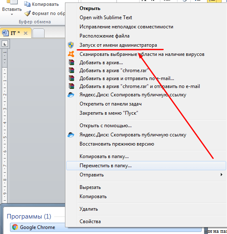This screenshot has width=227, height=234.
Task: Click the WinRAR icon beside "Добавить в архив..."
Action: [x=71, y=63]
